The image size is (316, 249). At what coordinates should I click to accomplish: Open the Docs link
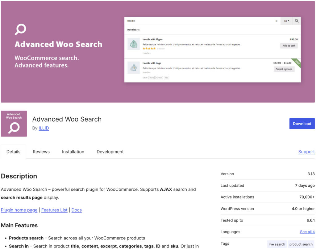coord(77,210)
